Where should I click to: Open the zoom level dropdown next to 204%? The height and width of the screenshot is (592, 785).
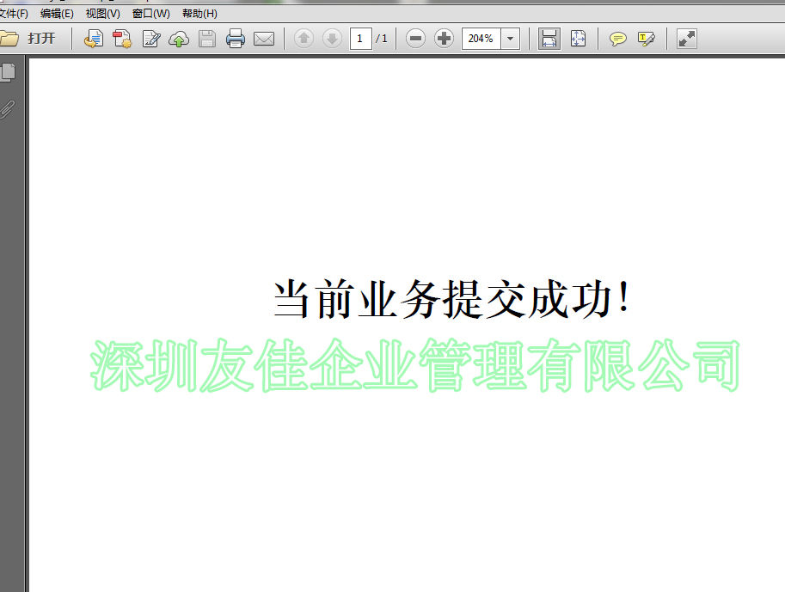tap(509, 38)
